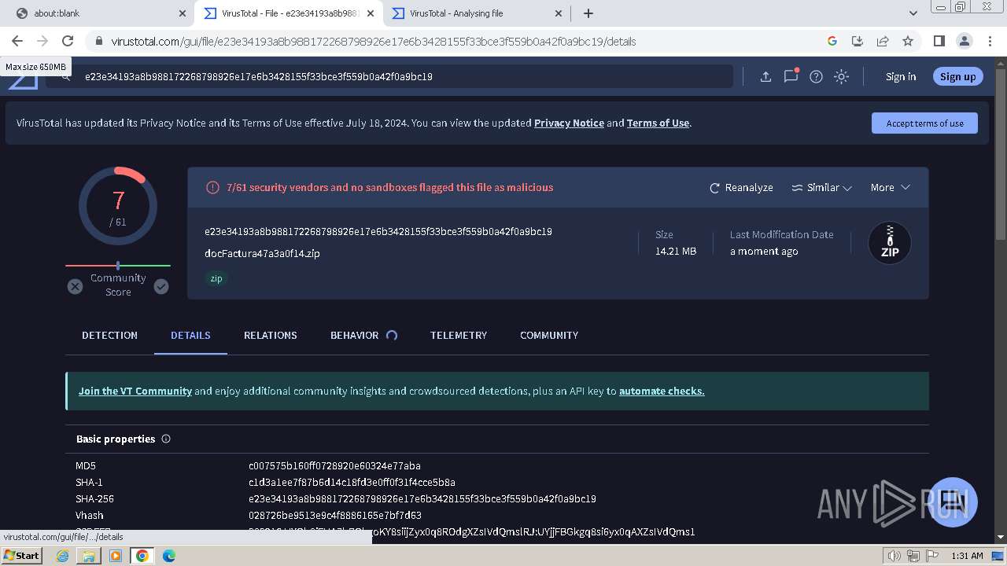Click the ZIP file type icon

point(890,243)
